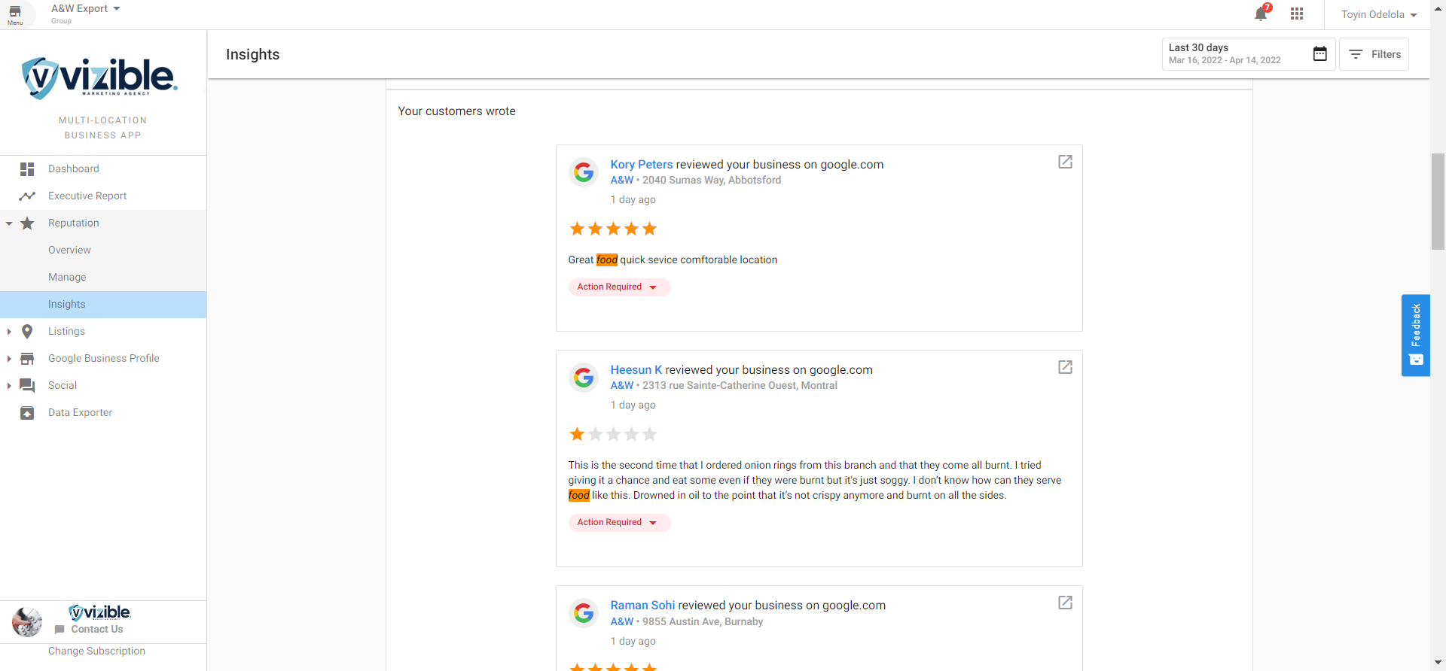Open Kory Peters review in new window
Viewport: 1446px width, 671px height.
coord(1065,162)
